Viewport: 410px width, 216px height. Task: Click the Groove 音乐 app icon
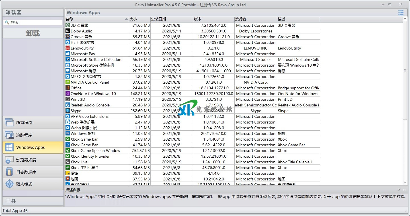tap(68, 37)
